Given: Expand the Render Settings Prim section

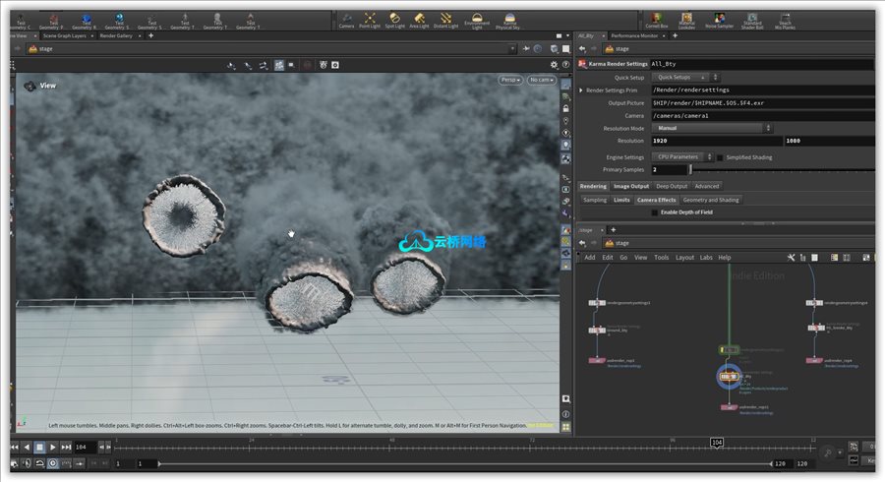Looking at the screenshot, I should [x=581, y=90].
